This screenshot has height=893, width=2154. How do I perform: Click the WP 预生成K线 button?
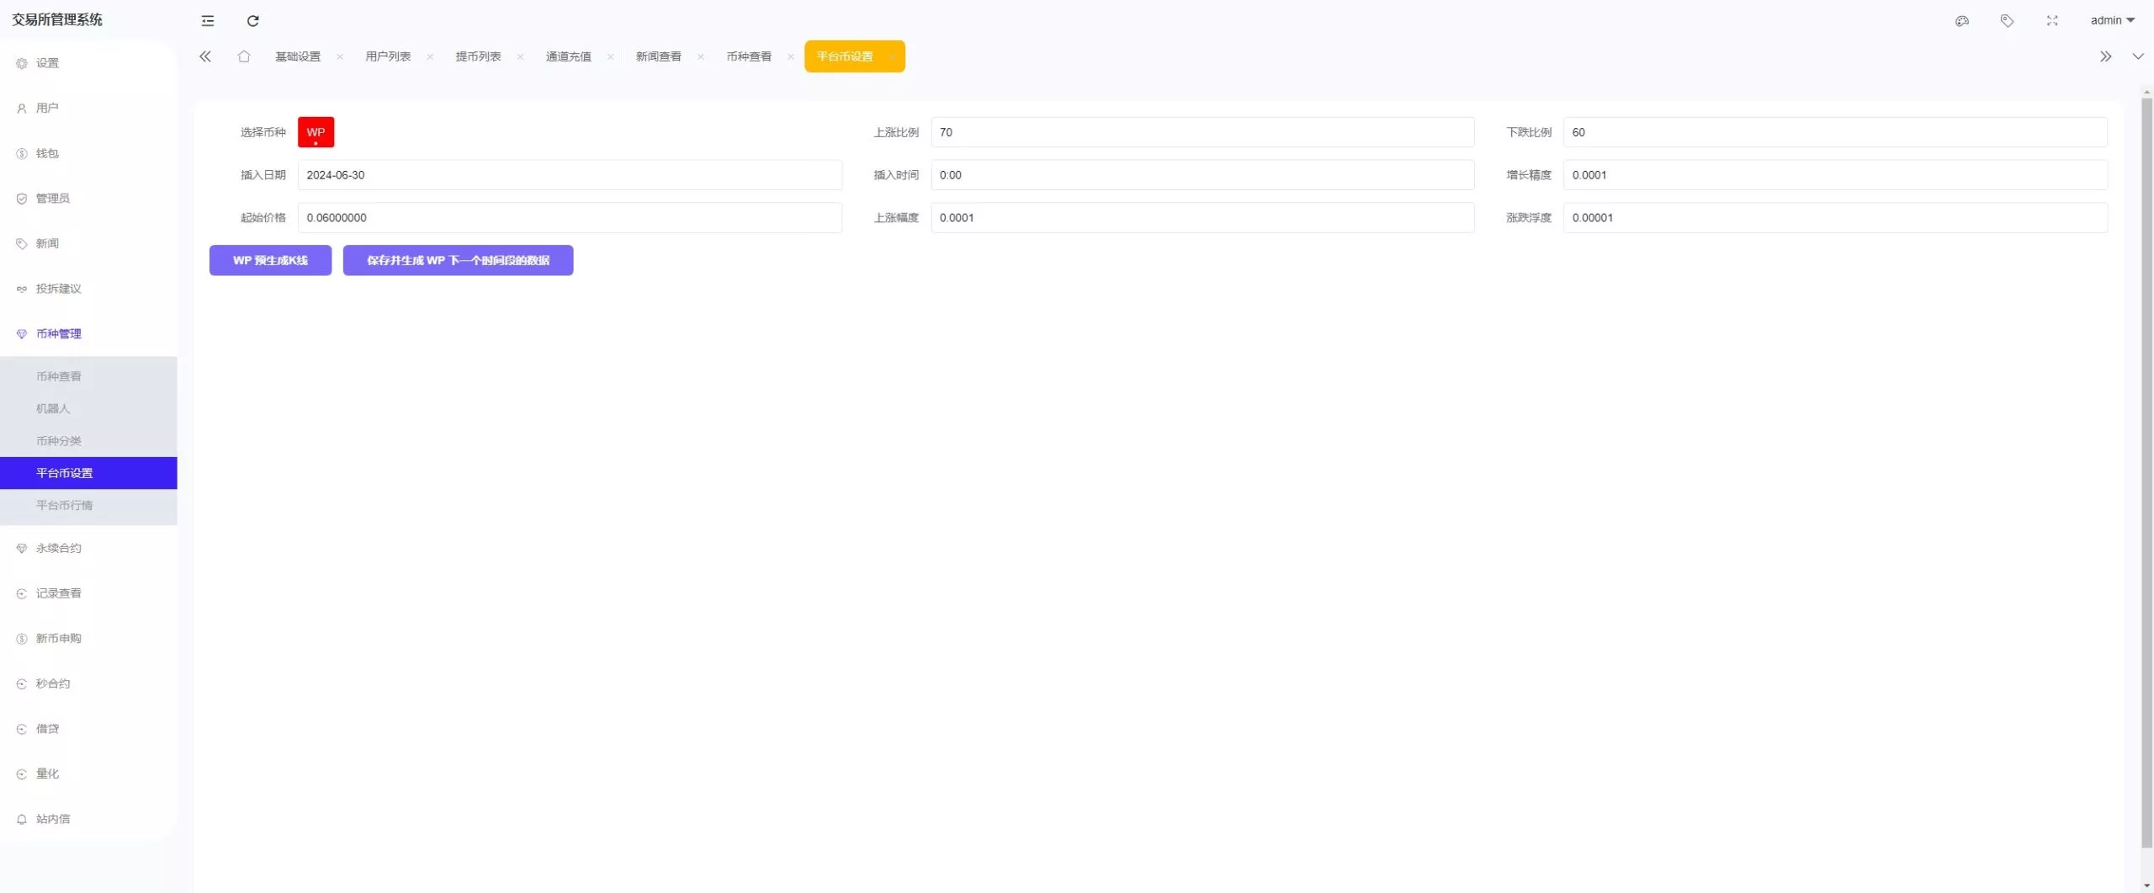pos(270,260)
